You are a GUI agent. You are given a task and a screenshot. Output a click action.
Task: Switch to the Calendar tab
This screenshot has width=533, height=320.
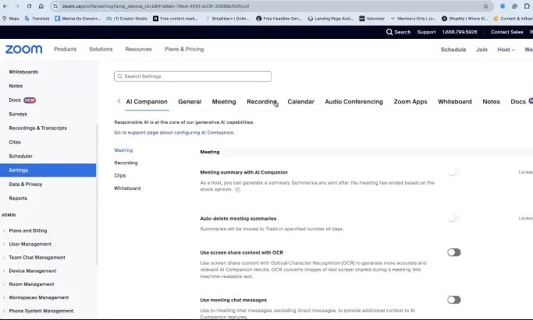click(x=300, y=102)
